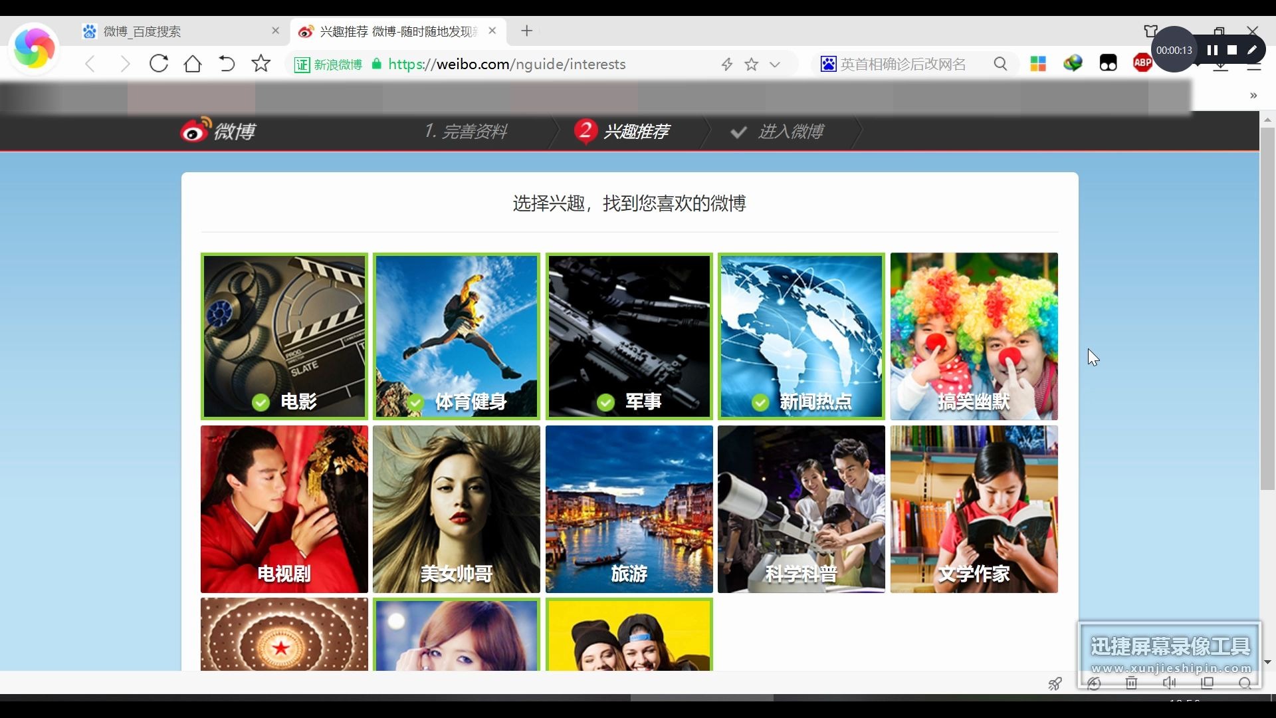Switch to the 兴趣推荐 微博 tab
1276x718 pixels.
pyautogui.click(x=397, y=31)
